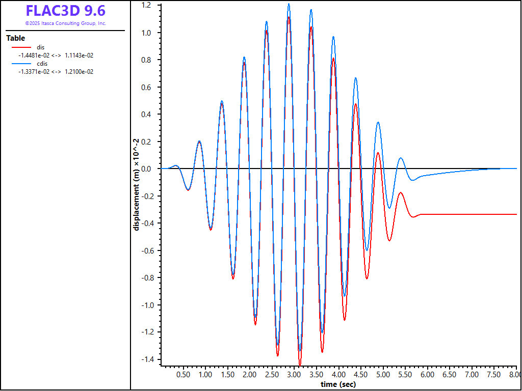The height and width of the screenshot is (391, 522).
Task: Click the cdis range values text
Action: click(x=56, y=72)
